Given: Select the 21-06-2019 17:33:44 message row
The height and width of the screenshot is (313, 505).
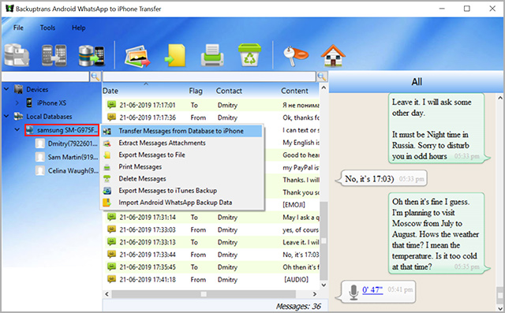Looking at the screenshot, I should [212, 255].
